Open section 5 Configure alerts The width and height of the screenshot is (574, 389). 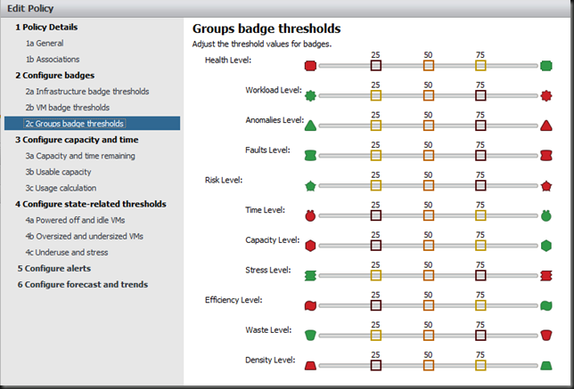(x=54, y=268)
